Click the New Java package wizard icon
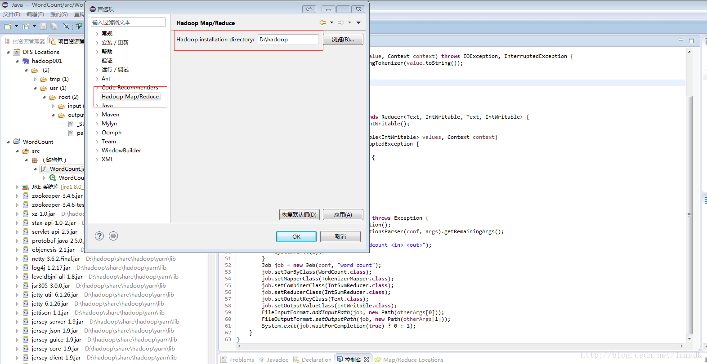 coord(26,27)
